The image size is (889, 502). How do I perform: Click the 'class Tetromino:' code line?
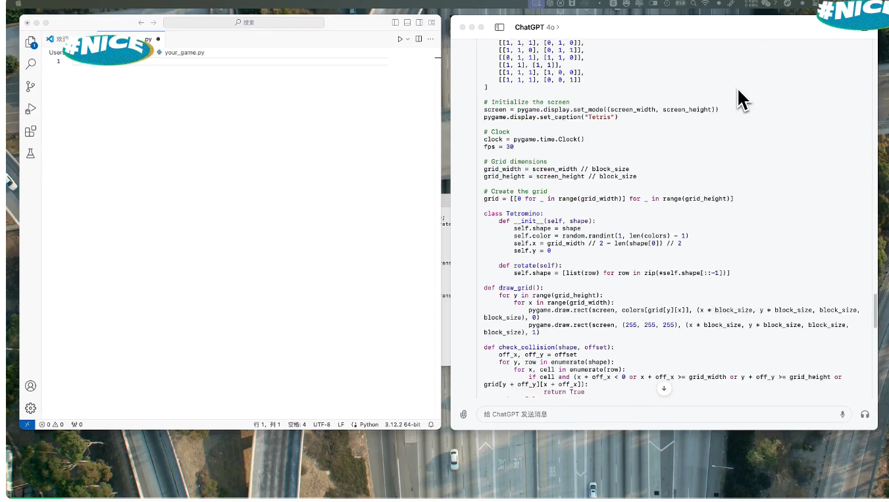point(513,214)
